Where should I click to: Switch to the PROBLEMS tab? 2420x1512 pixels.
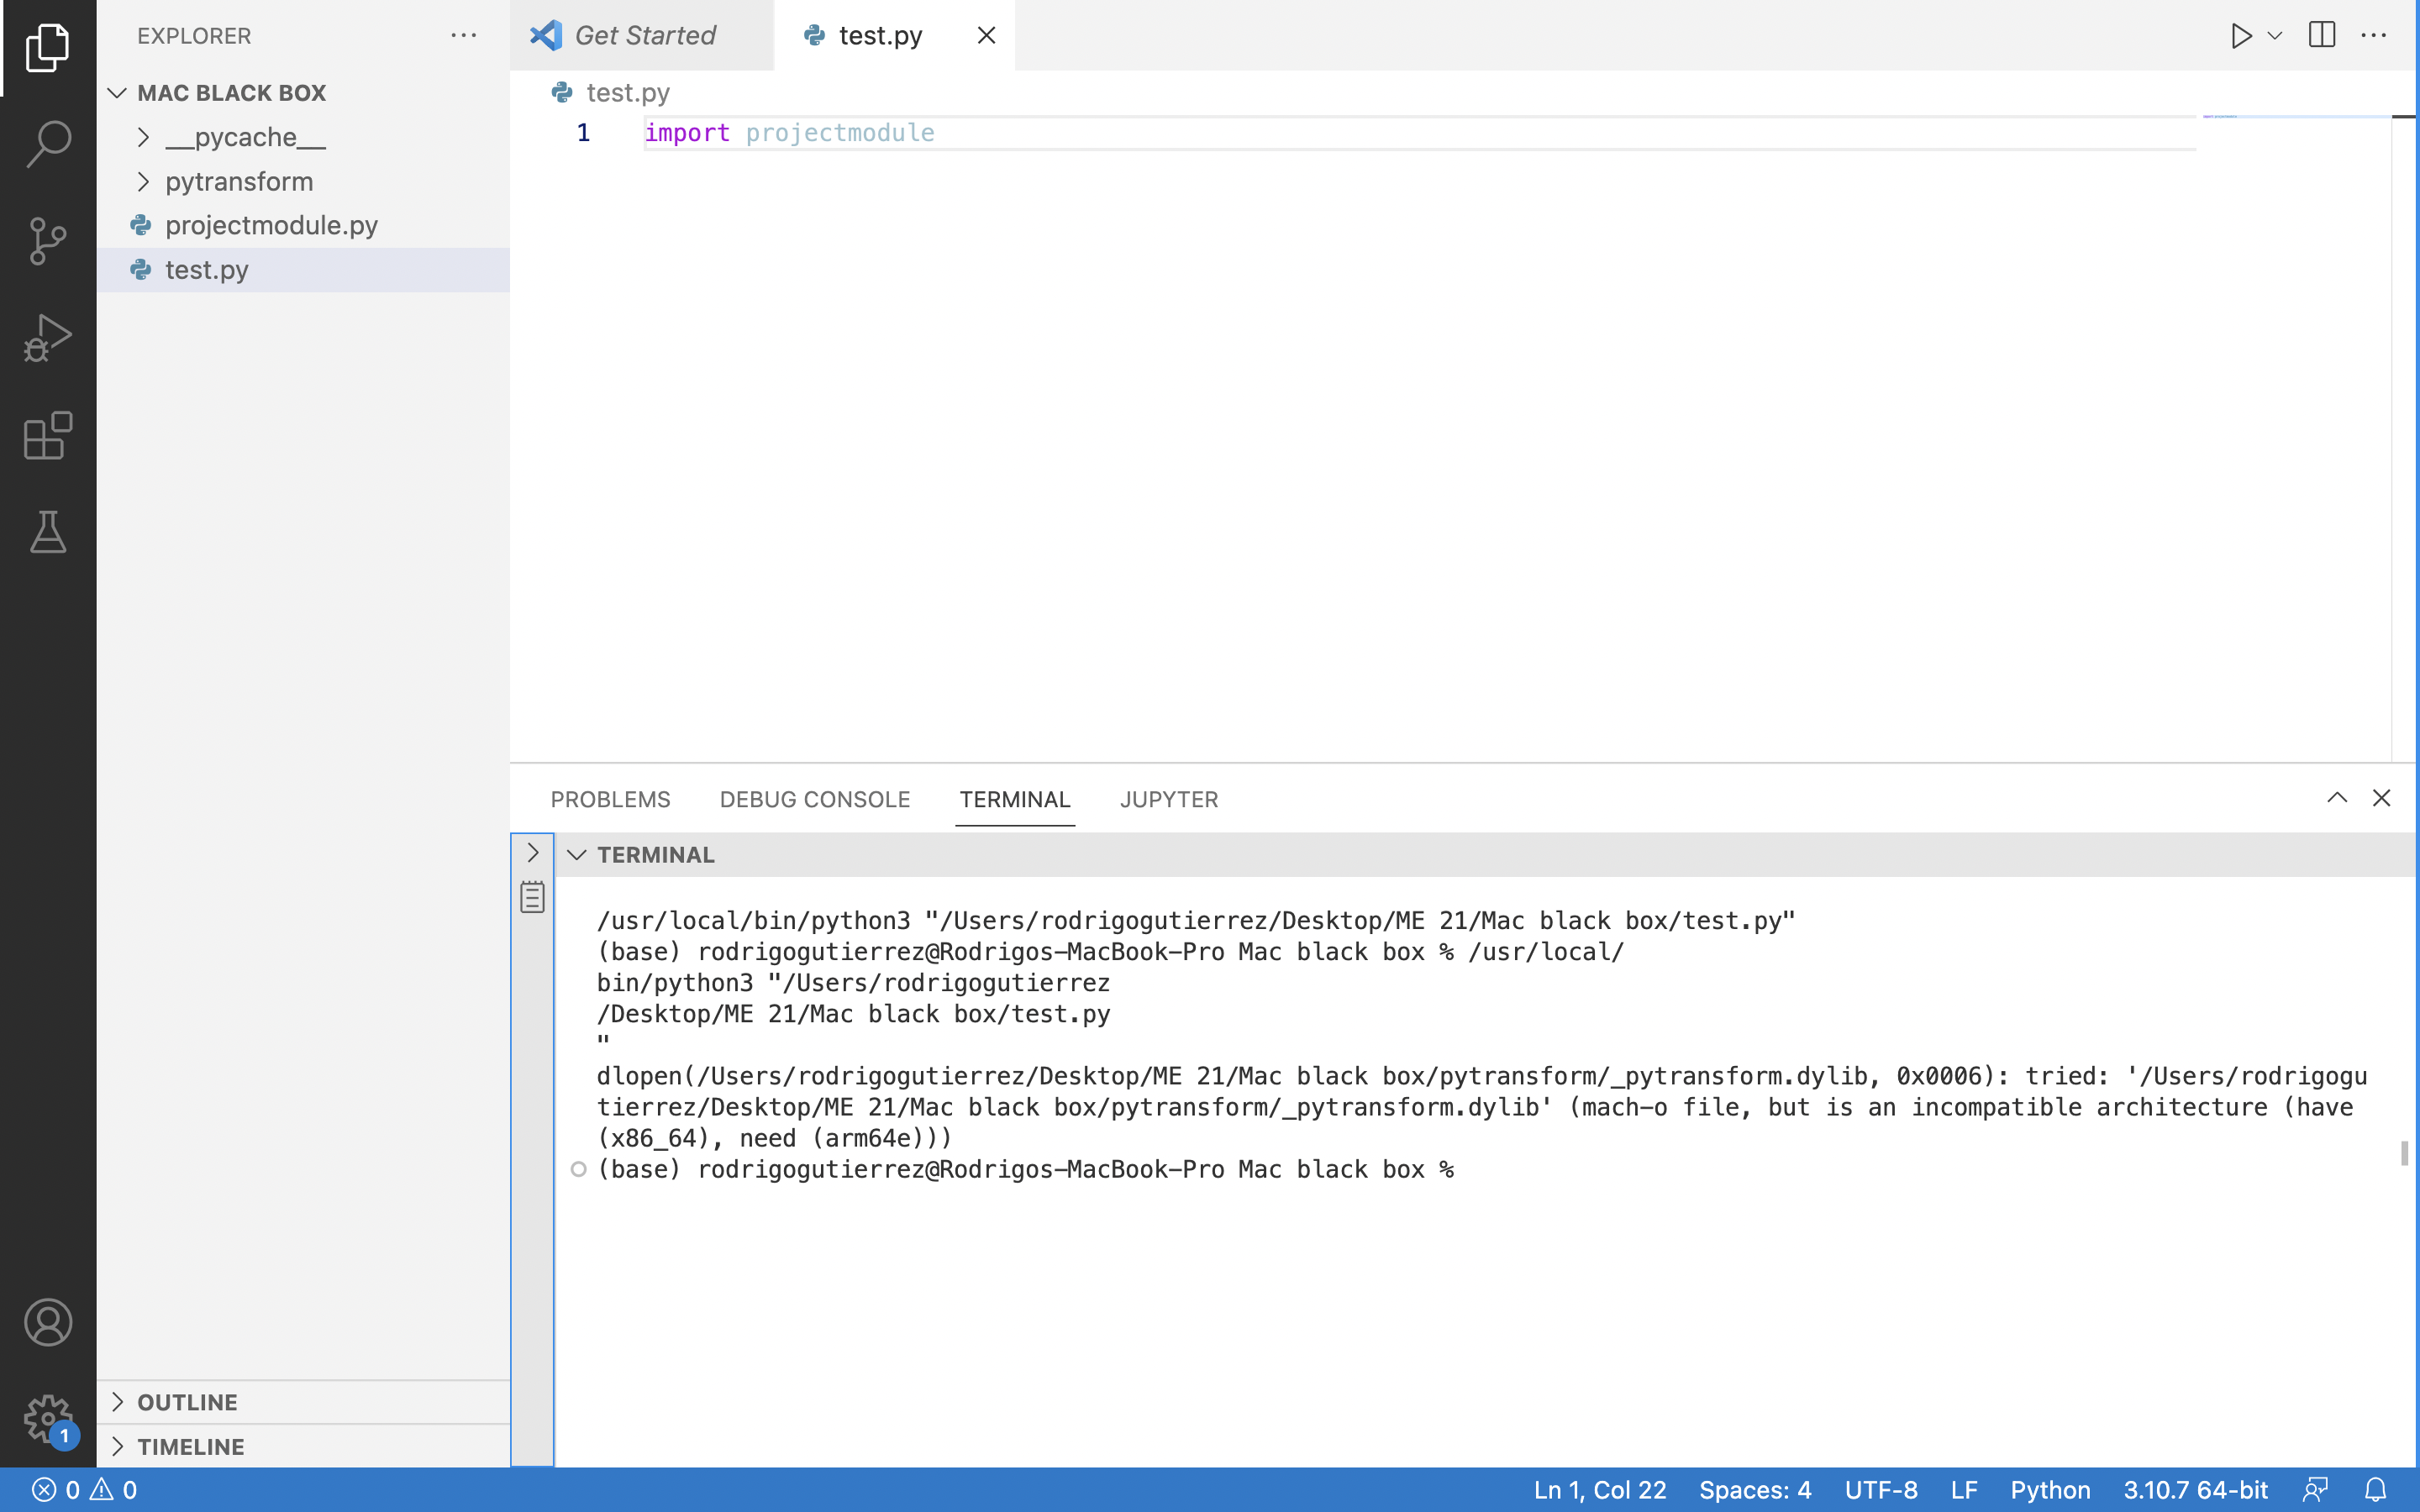point(610,799)
